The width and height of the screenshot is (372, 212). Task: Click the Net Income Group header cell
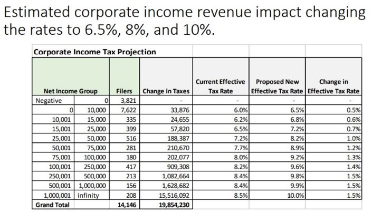click(x=71, y=76)
